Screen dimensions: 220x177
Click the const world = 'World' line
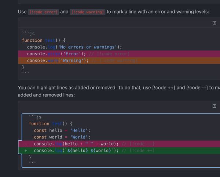(62, 137)
